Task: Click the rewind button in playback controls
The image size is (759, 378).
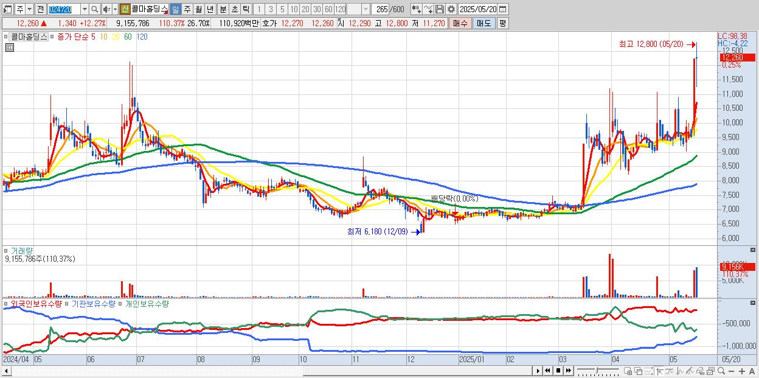Action: [548, 371]
